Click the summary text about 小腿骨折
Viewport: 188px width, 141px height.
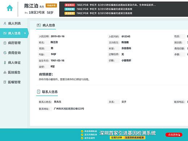[64, 80]
